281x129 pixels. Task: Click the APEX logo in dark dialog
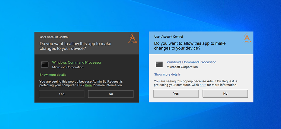[x=133, y=38]
